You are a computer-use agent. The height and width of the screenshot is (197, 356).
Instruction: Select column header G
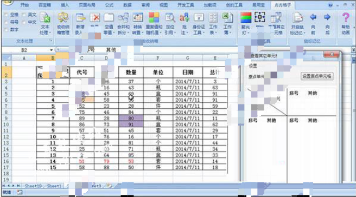pyautogui.click(x=188, y=58)
